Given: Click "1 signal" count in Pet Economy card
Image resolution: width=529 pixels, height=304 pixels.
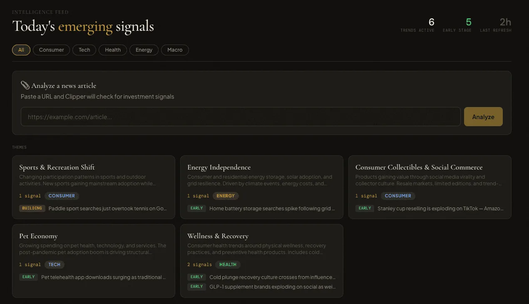Looking at the screenshot, I should click(x=30, y=265).
